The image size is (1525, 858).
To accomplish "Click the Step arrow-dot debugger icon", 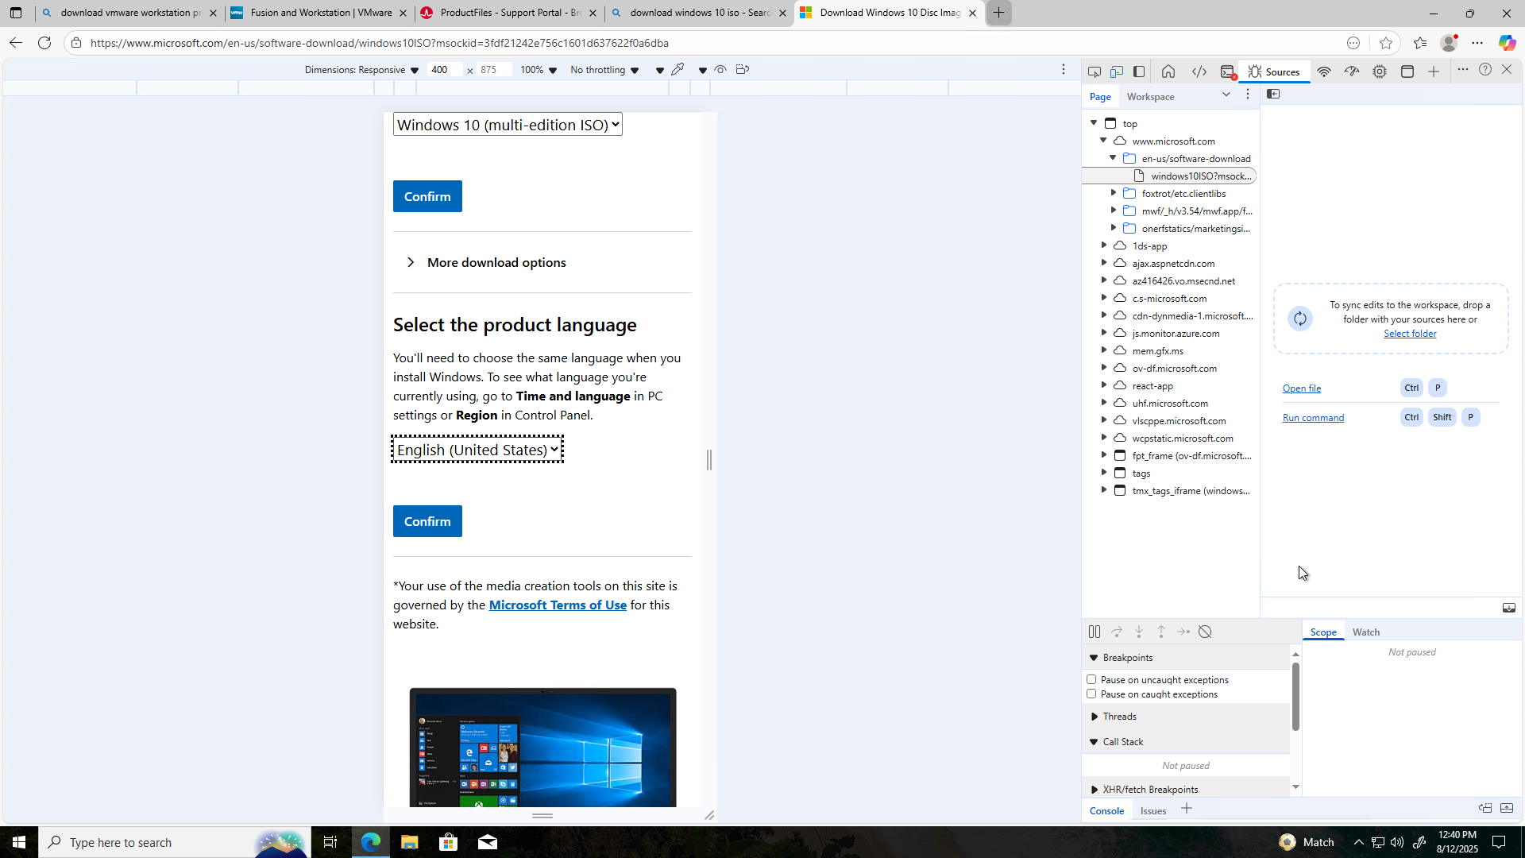I will tap(1183, 632).
